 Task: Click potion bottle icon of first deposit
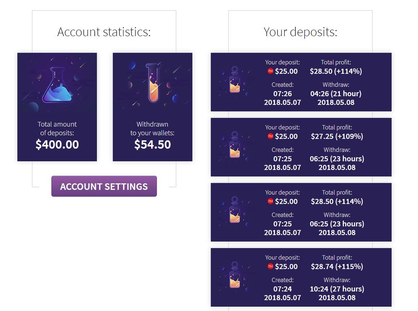235,80
